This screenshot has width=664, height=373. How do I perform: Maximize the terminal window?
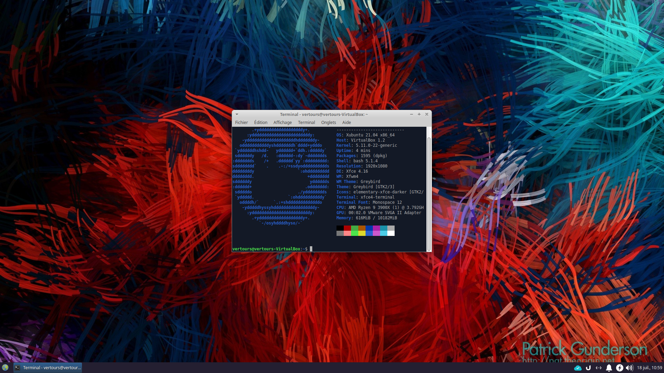pos(419,114)
